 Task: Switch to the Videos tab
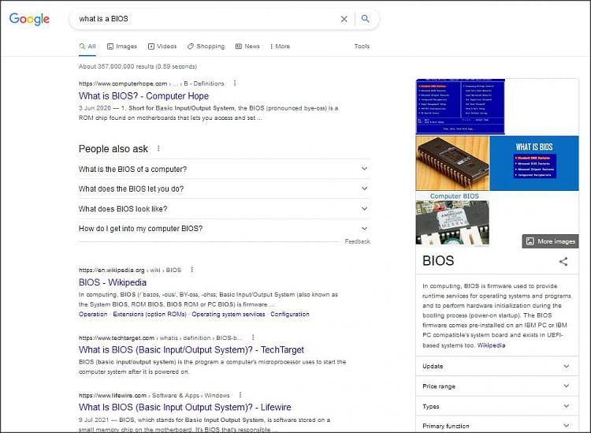162,47
